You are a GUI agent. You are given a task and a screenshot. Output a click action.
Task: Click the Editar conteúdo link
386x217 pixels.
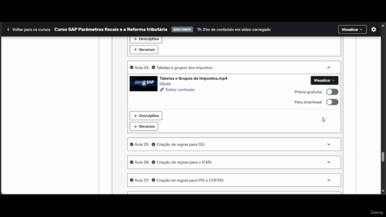pos(180,90)
